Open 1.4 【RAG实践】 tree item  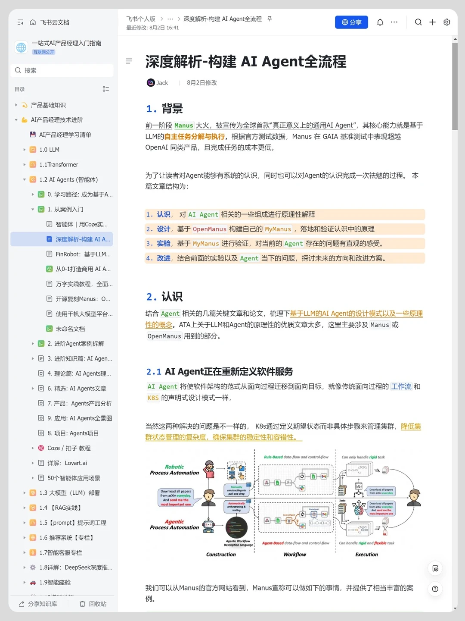62,508
